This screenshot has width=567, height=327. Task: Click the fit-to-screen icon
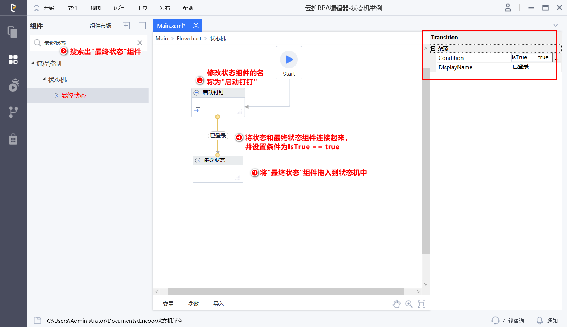point(421,304)
